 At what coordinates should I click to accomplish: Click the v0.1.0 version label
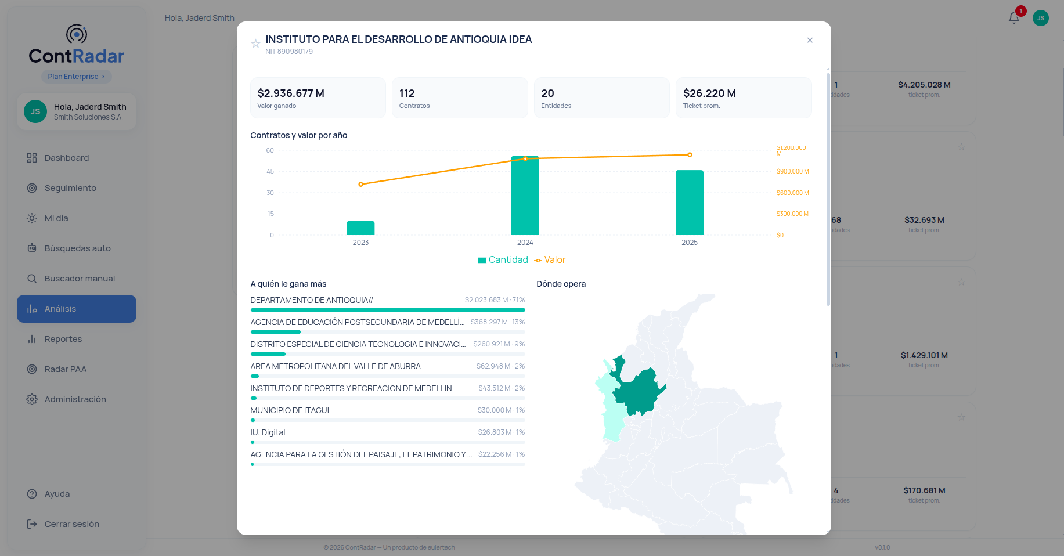882,547
